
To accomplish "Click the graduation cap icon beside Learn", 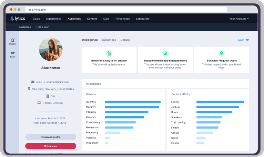I will click(247, 40).
